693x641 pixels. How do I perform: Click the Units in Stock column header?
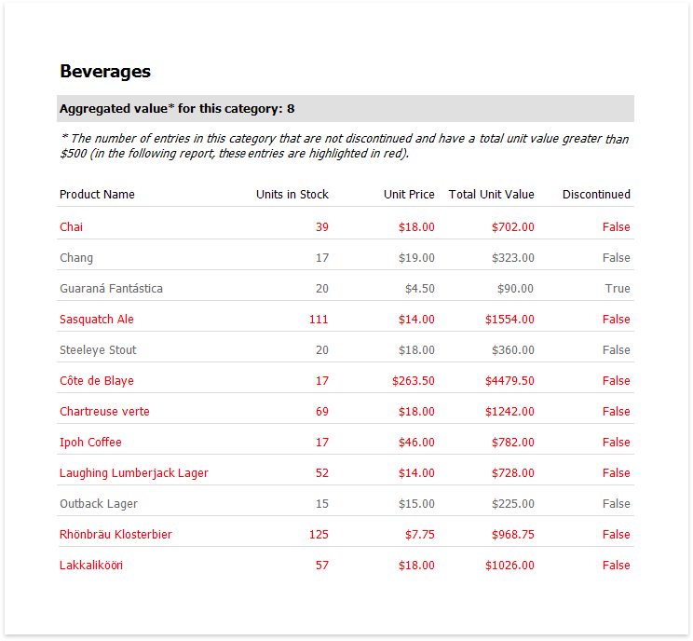click(x=292, y=195)
